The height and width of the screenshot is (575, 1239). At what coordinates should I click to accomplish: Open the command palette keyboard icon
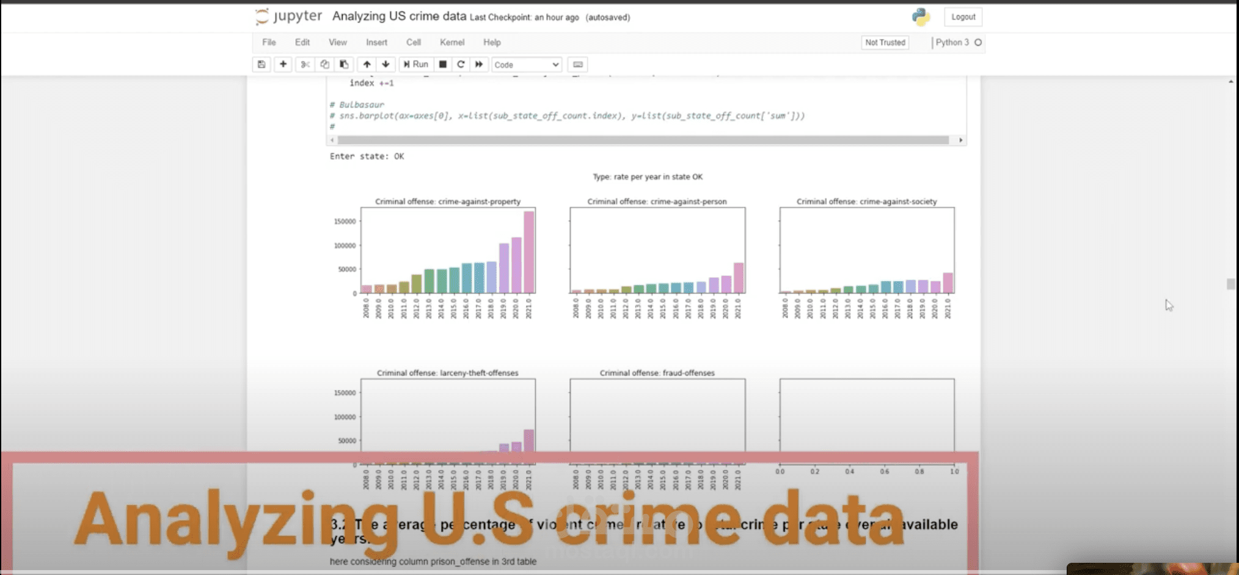click(x=577, y=64)
